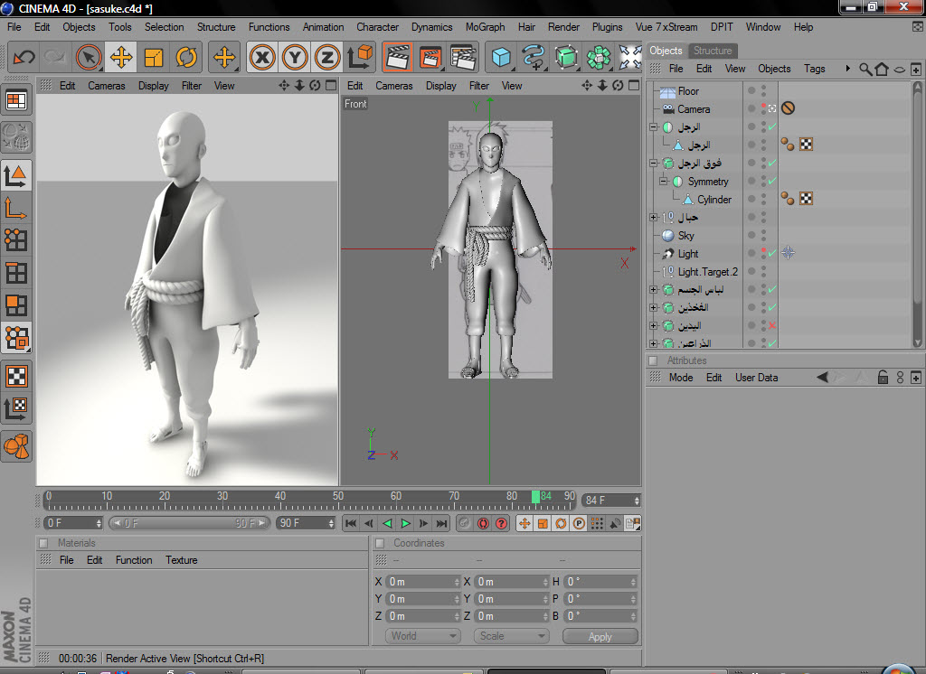Switch to Edges mode in left toolbar
This screenshot has height=674, width=926.
click(16, 273)
